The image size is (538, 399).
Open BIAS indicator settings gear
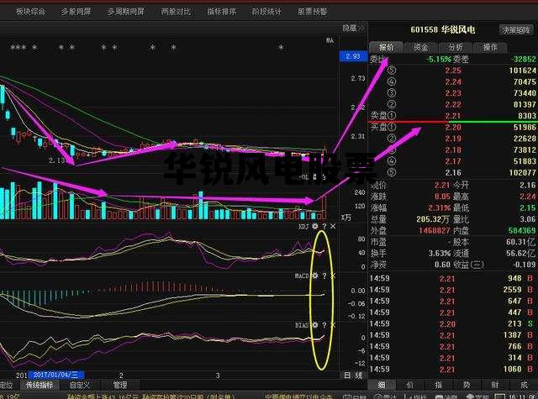314,325
